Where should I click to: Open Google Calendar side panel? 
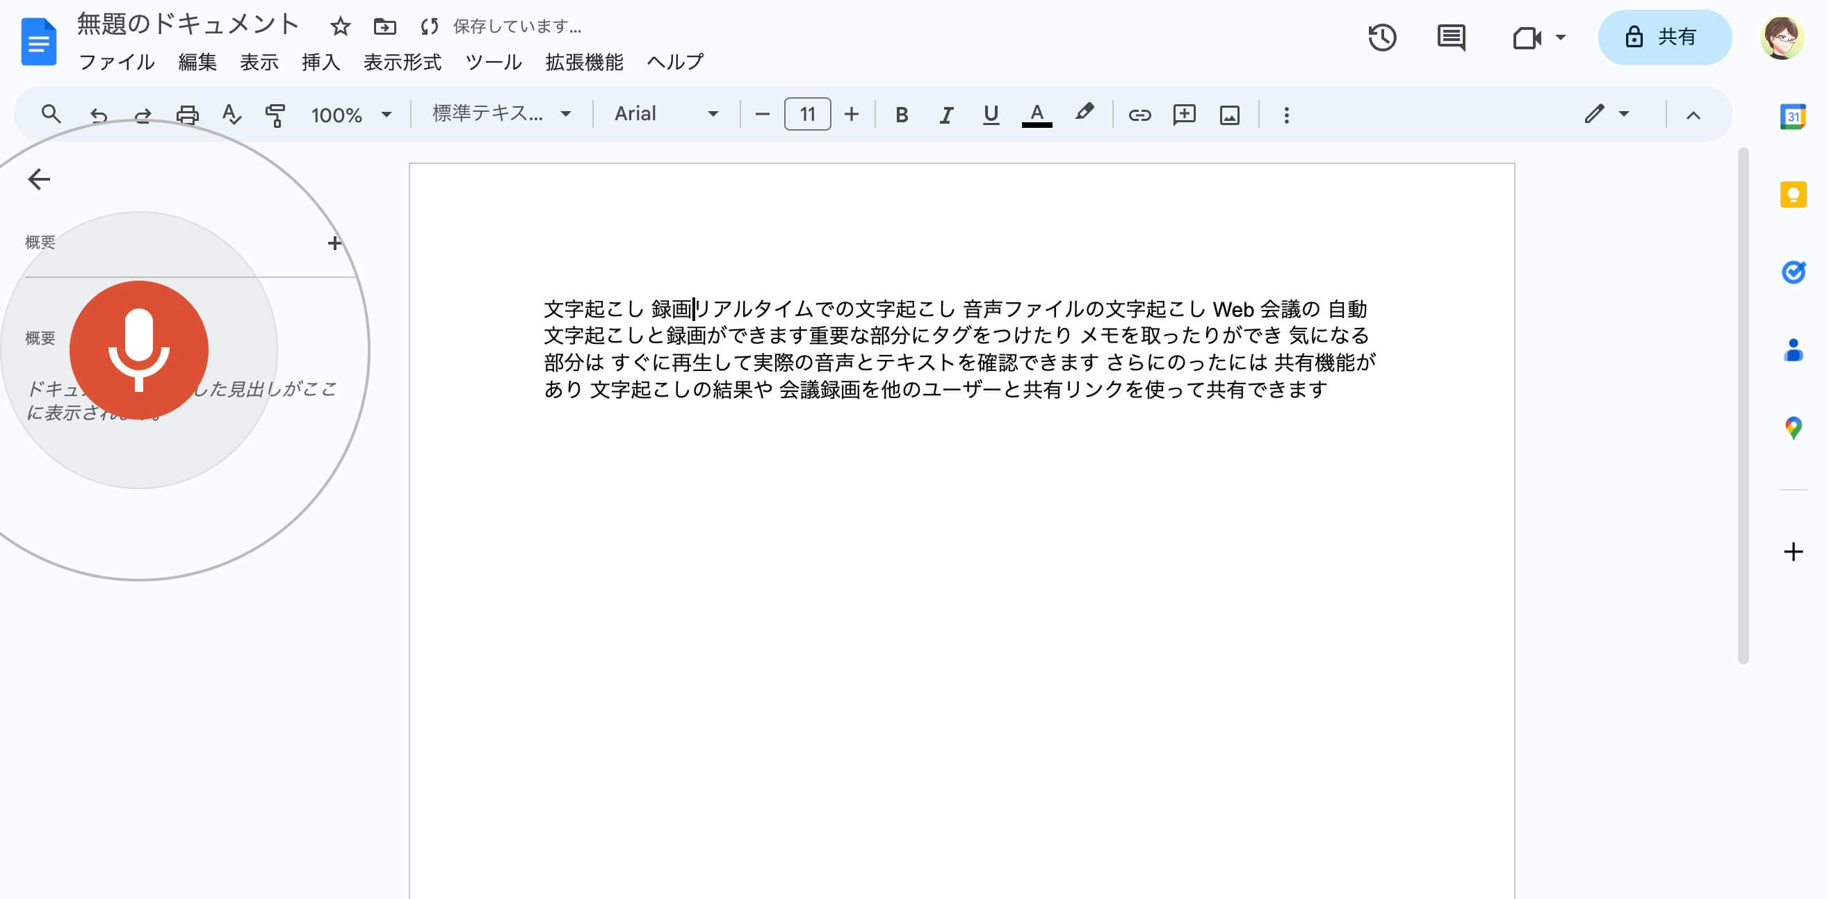pos(1792,116)
